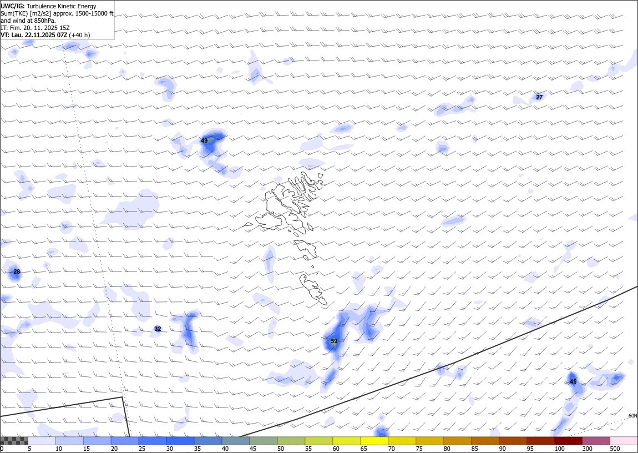Click the bright yellow 65–70 legend swatch
Image resolution: width=638 pixels, height=453 pixels.
point(374,441)
